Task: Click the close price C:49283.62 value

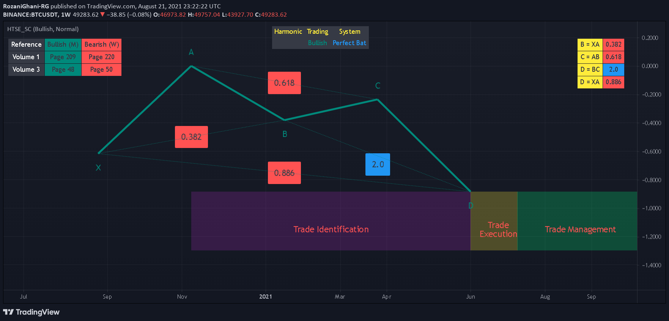Action: pos(271,14)
